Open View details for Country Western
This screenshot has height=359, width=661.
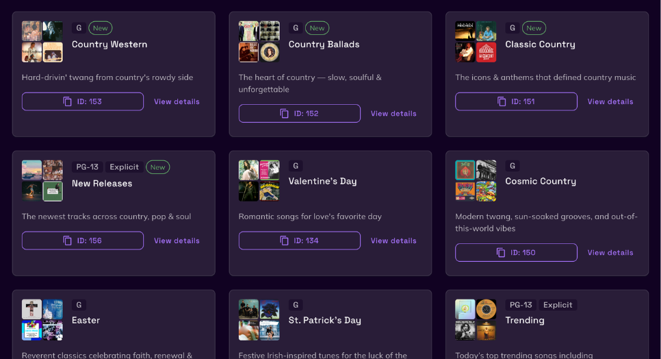pos(177,101)
